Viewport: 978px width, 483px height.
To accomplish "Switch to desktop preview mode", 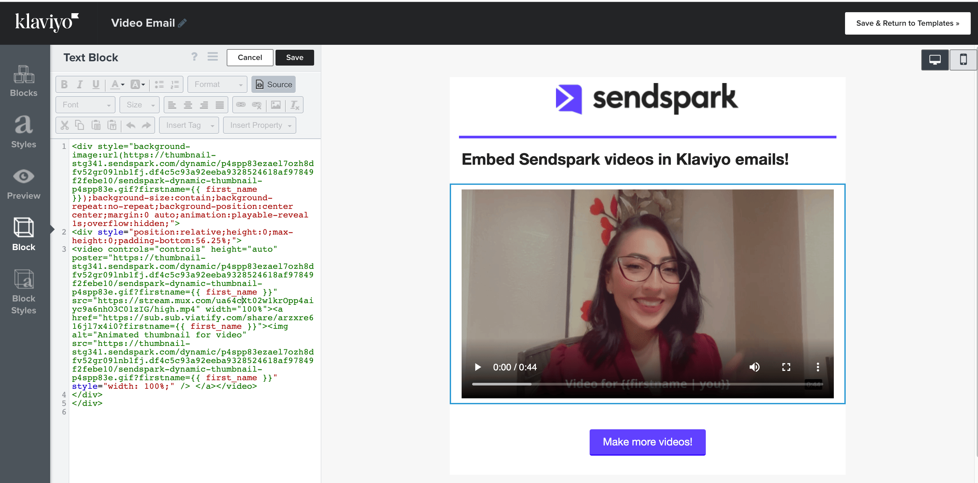I will [x=935, y=60].
